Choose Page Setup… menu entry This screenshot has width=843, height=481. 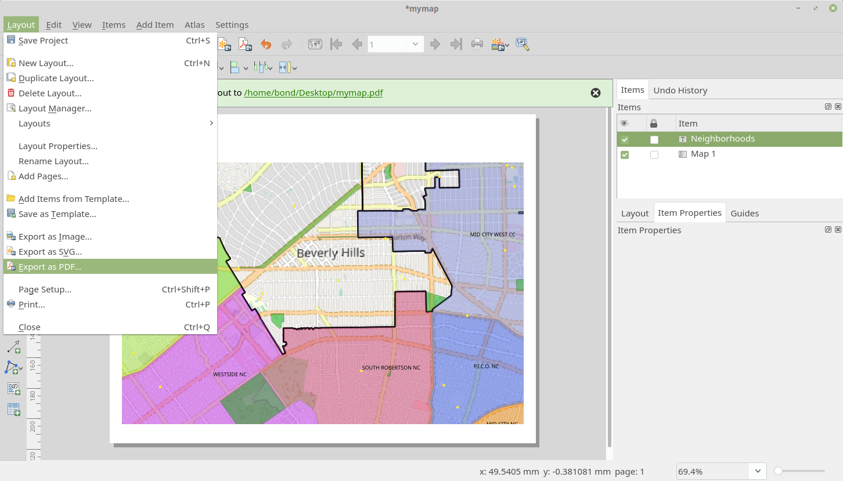[110, 290]
